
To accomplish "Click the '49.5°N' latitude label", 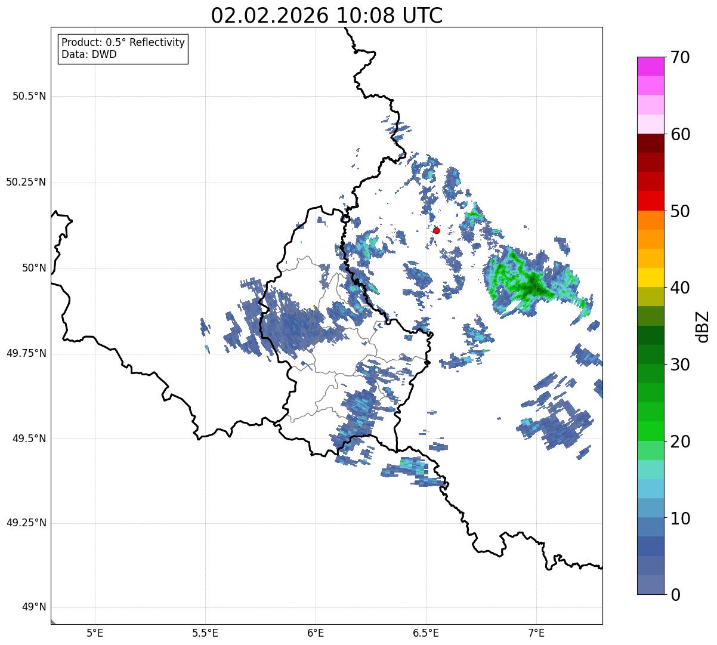I will 29,439.
